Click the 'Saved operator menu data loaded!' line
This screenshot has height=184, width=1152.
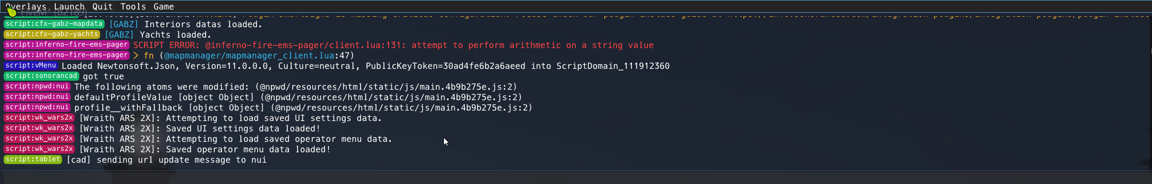point(205,150)
